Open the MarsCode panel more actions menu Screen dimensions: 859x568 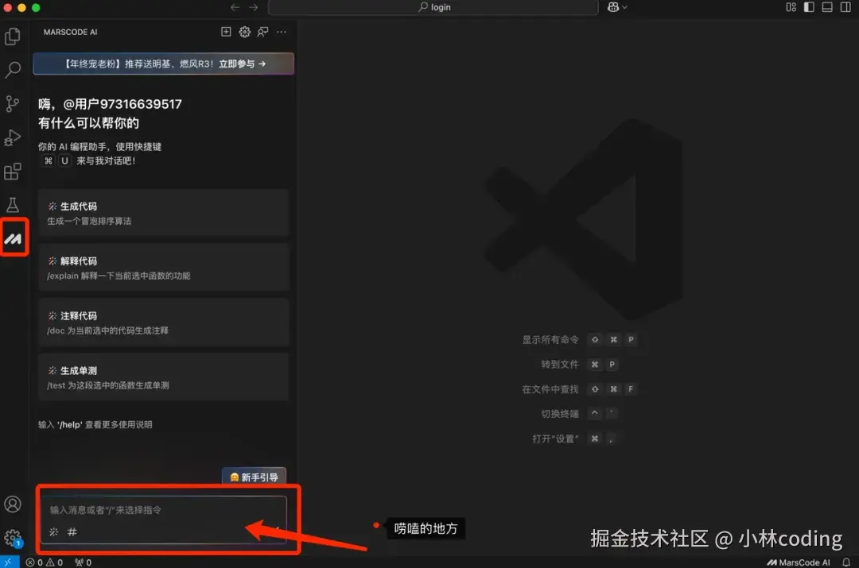[281, 32]
